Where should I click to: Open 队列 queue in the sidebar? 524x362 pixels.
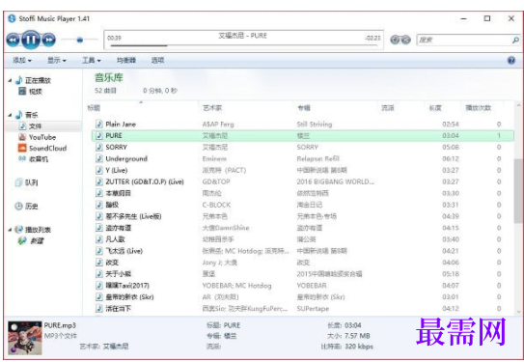click(26, 182)
